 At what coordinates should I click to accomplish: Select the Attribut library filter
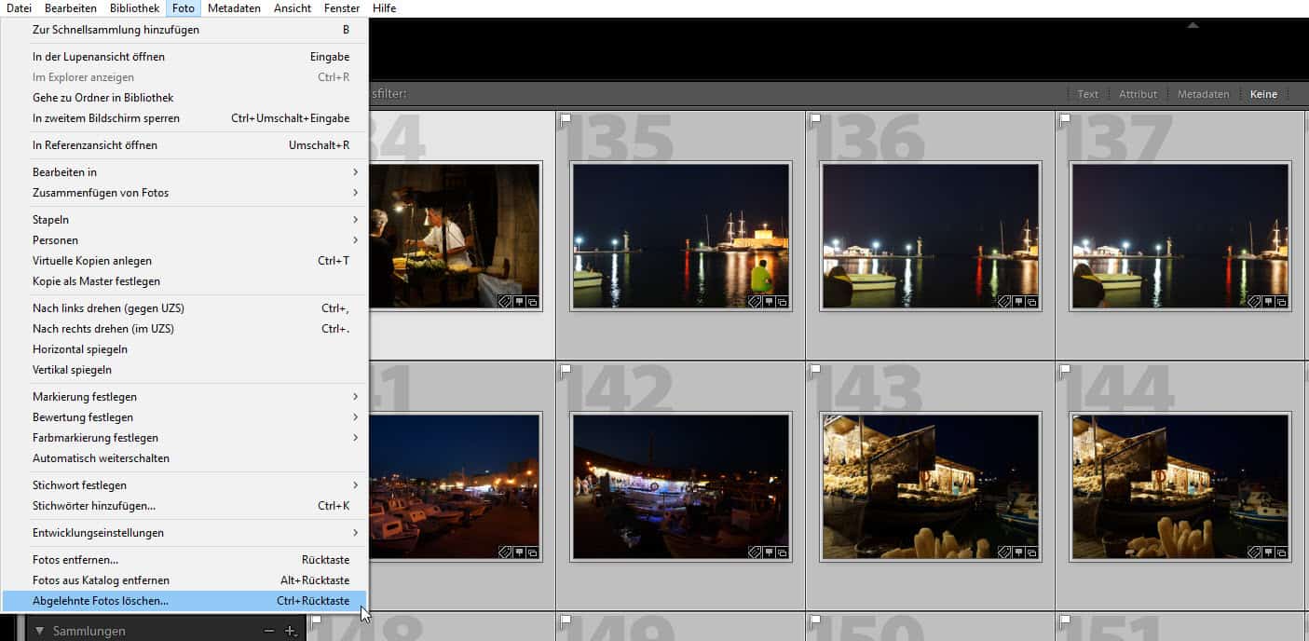point(1138,94)
